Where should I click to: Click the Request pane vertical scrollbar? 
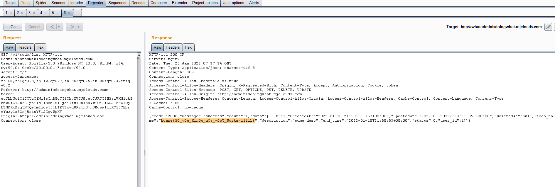coord(139,117)
